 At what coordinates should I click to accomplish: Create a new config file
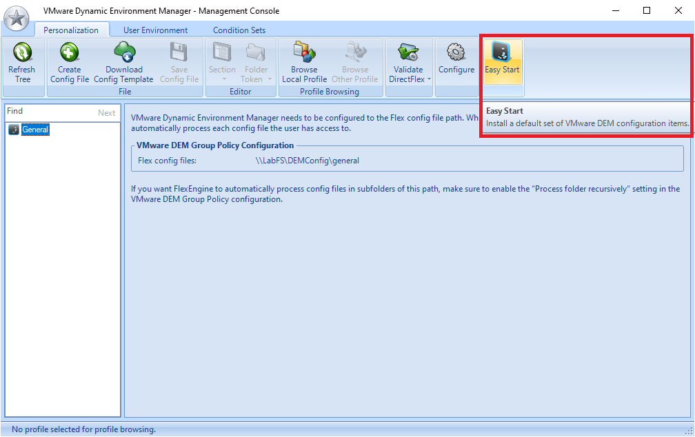coord(69,53)
